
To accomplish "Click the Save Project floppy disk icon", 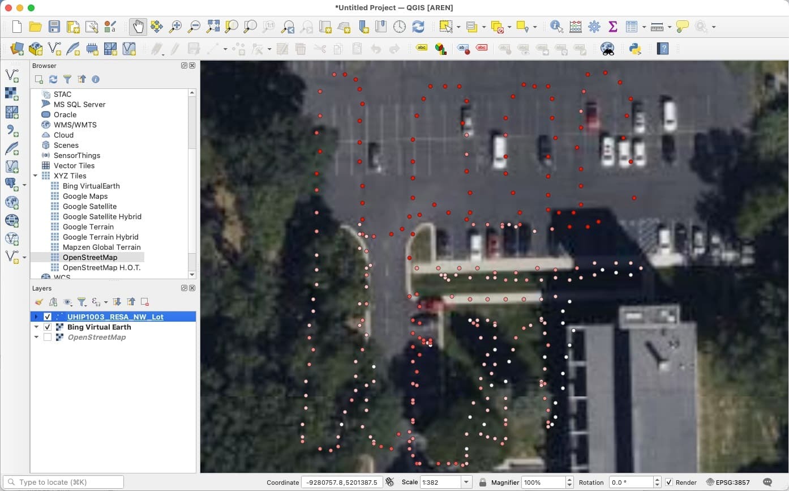I will coord(54,27).
